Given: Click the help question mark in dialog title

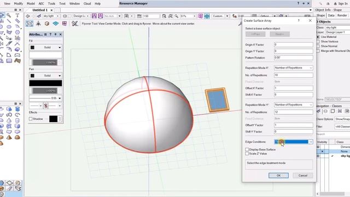Looking at the screenshot, I should [299, 21].
